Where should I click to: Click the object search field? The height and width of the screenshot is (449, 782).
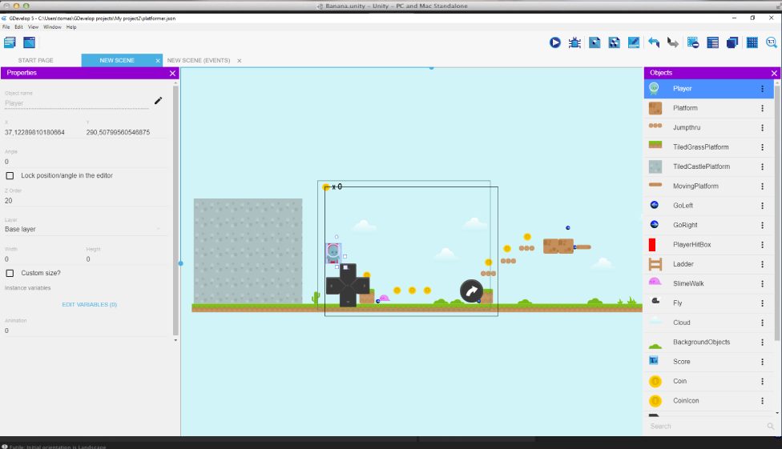coord(707,426)
